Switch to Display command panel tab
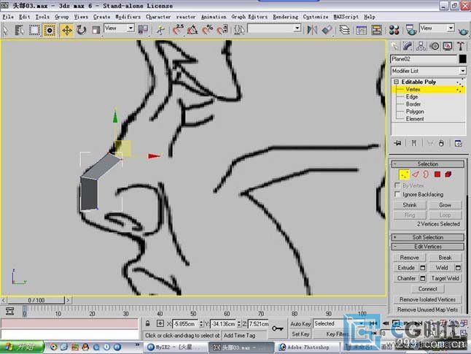The height and width of the screenshot is (354, 471). pos(448,46)
